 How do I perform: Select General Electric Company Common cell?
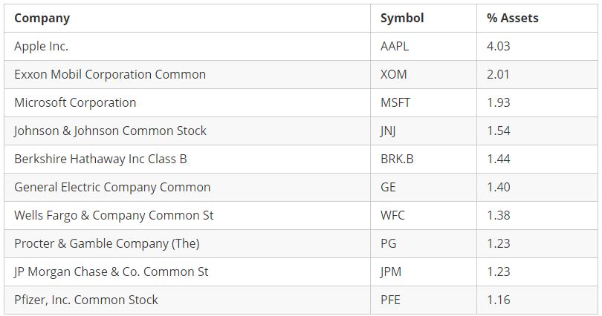point(112,187)
